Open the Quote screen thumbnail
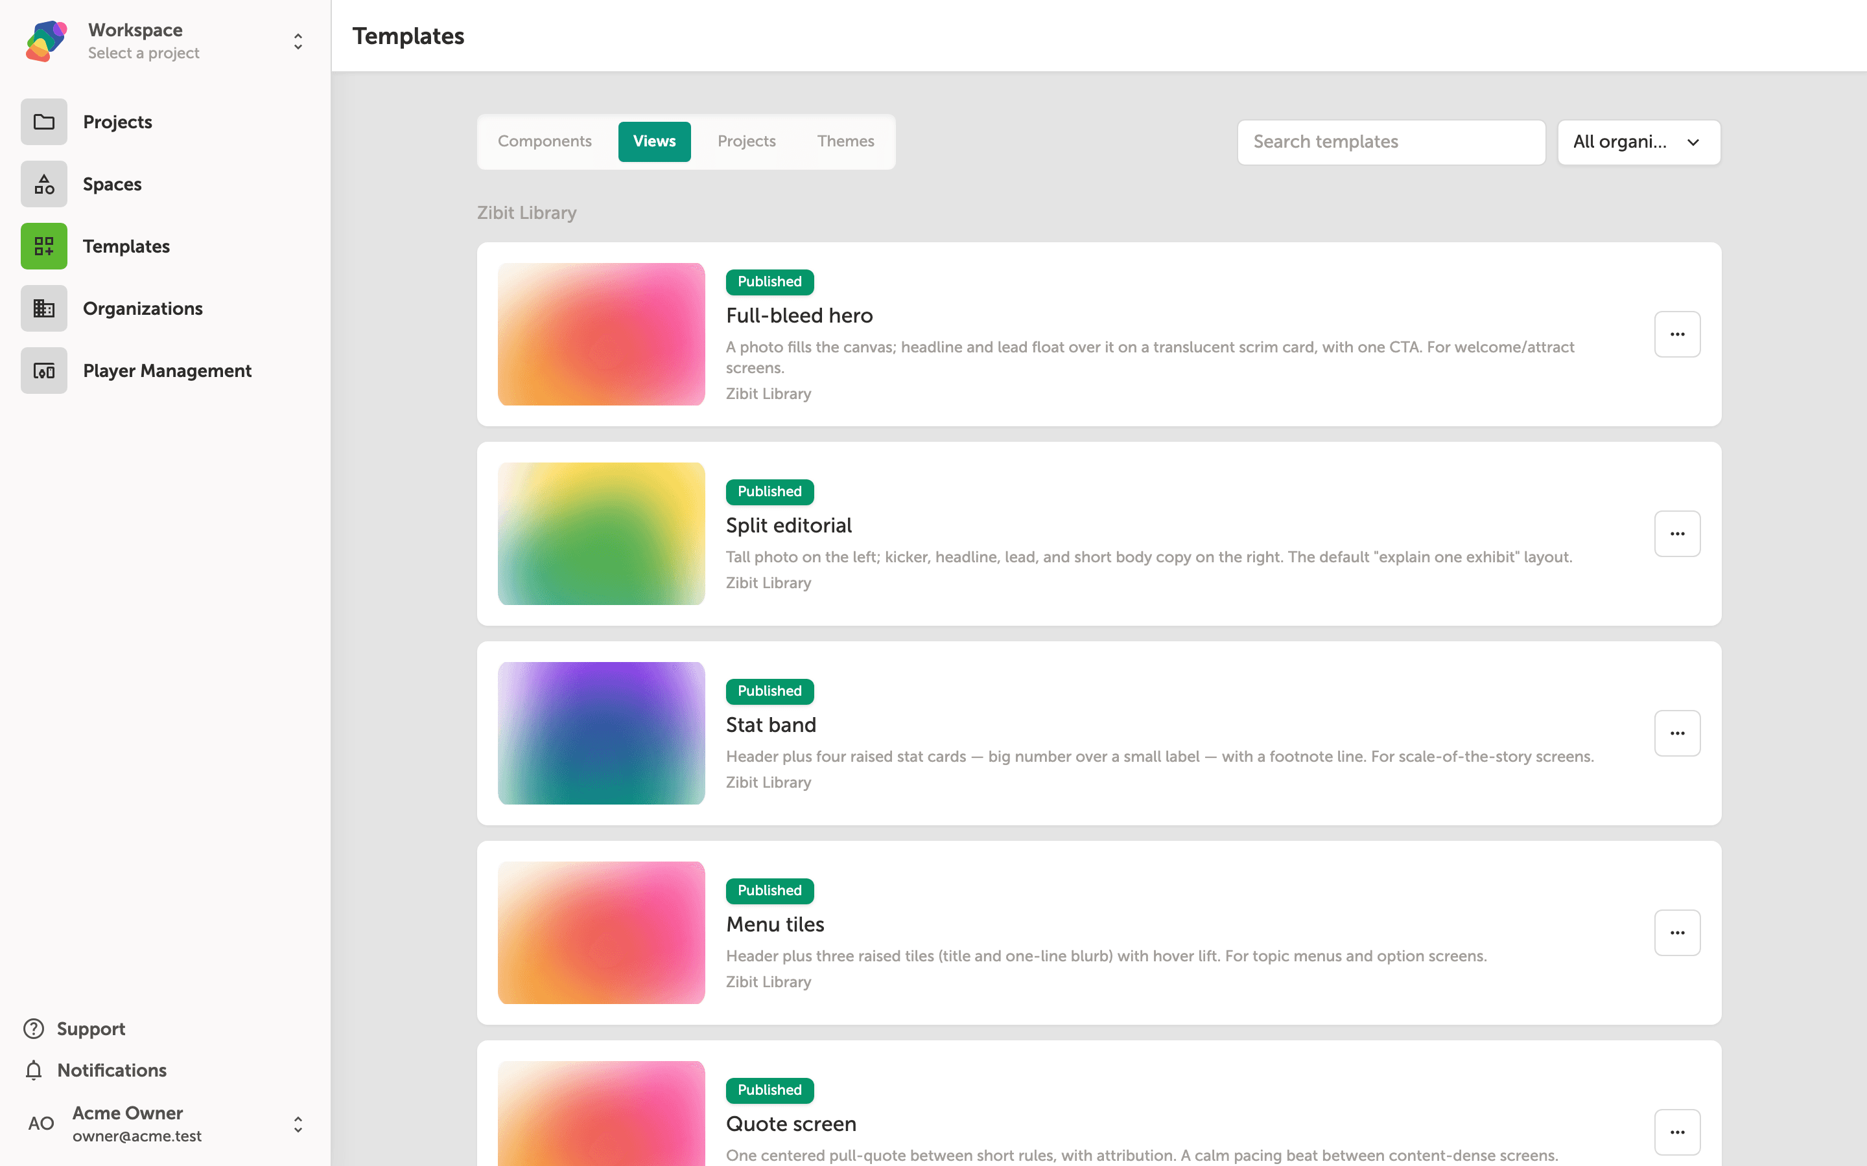The image size is (1867, 1166). (601, 1114)
